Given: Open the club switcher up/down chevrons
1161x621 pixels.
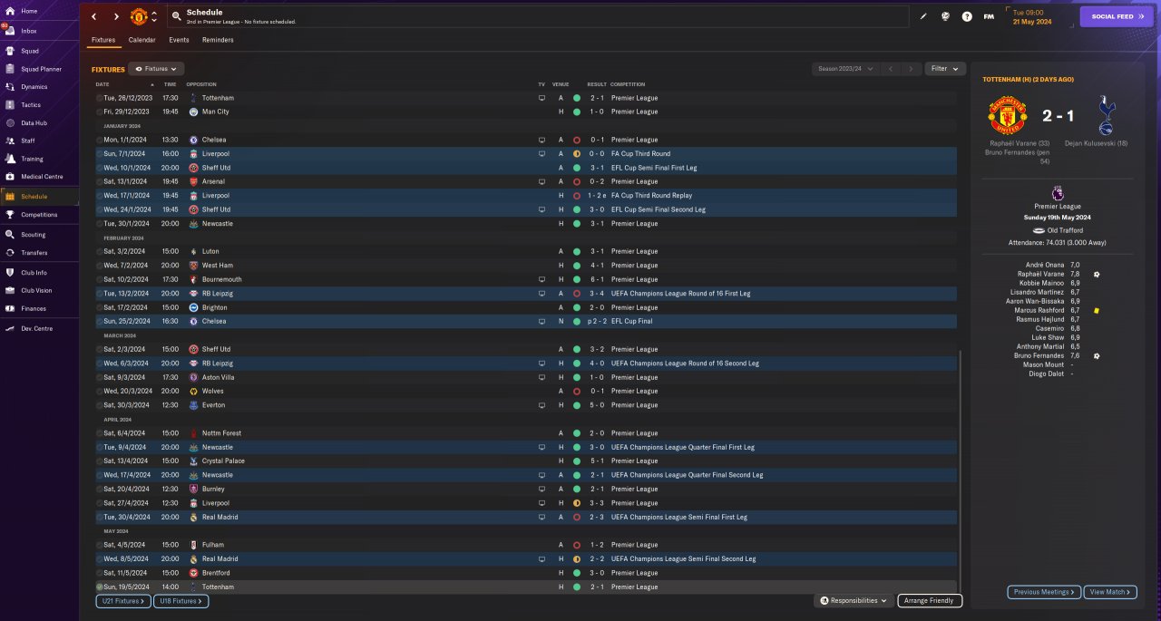Looking at the screenshot, I should tap(154, 16).
